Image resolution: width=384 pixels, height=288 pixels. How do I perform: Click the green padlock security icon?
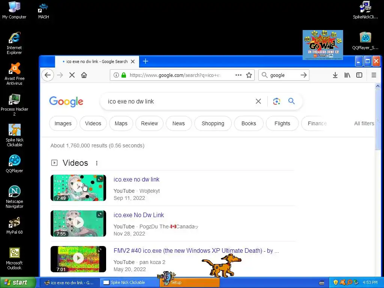pos(124,75)
